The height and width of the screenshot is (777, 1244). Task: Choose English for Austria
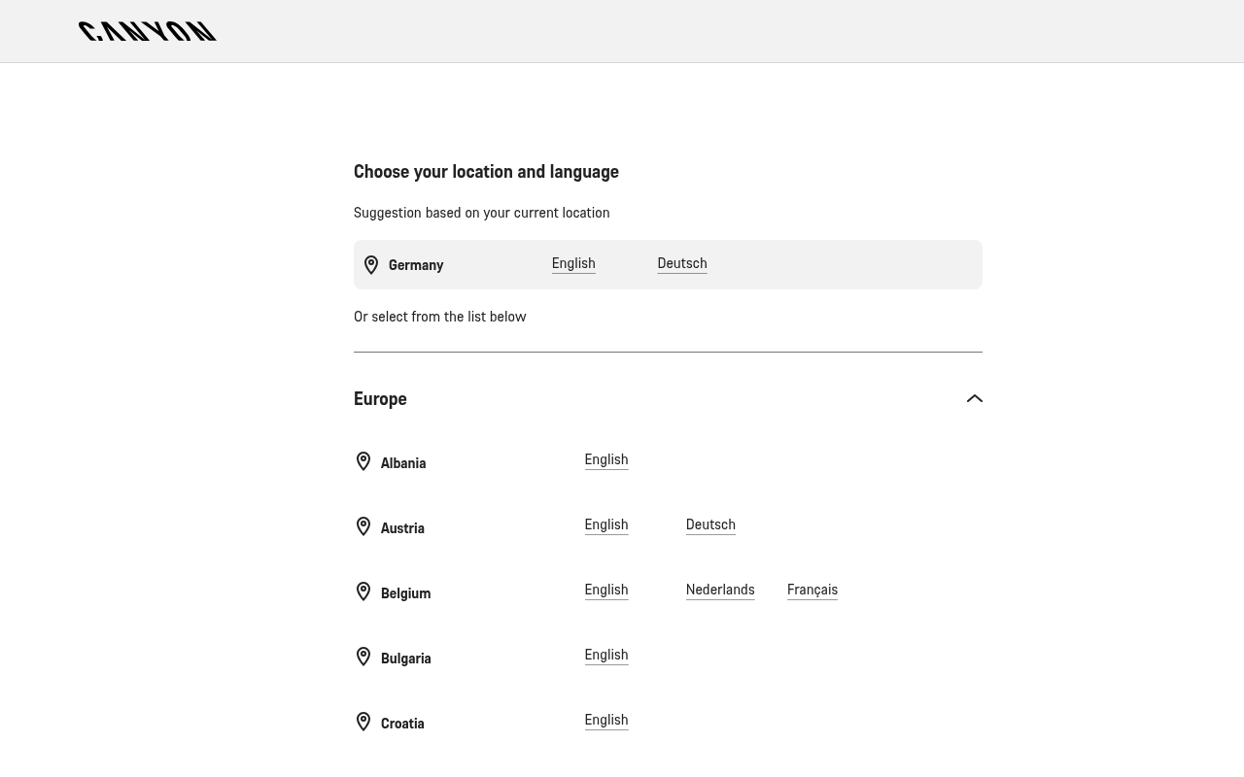606,524
